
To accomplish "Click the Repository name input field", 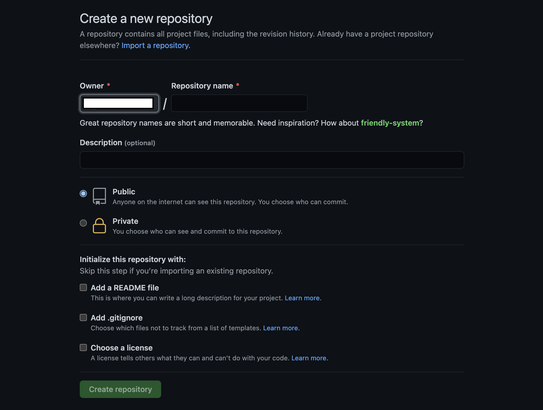I will [x=239, y=103].
